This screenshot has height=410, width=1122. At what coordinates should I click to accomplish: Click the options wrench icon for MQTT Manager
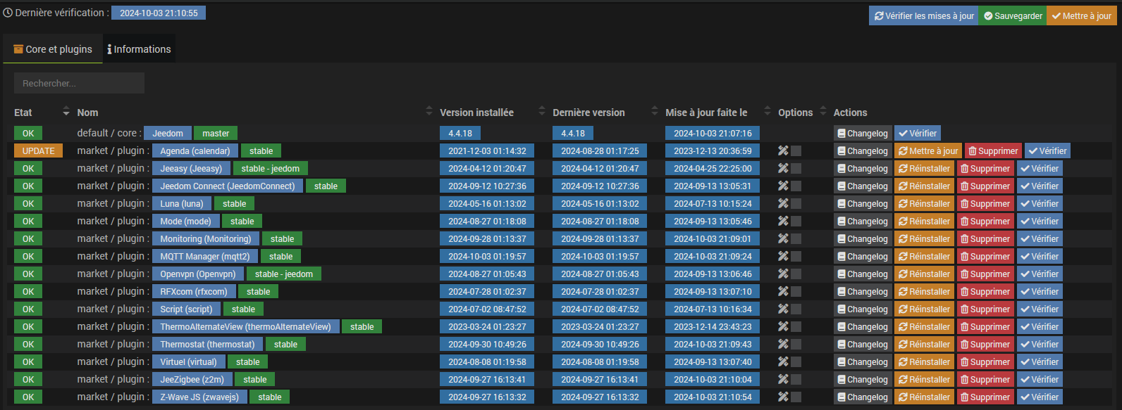click(x=783, y=256)
